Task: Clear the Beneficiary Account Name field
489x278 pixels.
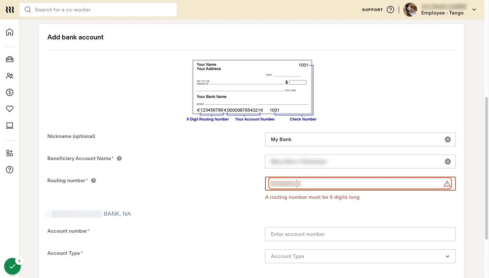Action: [448, 161]
